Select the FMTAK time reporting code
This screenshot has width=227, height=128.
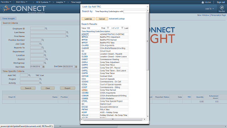[85, 110]
